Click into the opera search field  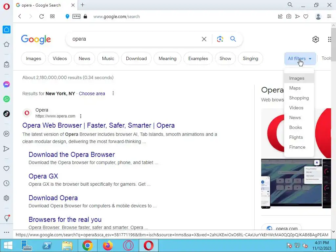[x=135, y=39]
